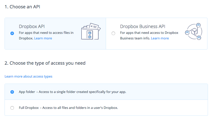The height and width of the screenshot is (120, 211).
Task: Open Learn more link under Dropbox API
Action: point(43,38)
